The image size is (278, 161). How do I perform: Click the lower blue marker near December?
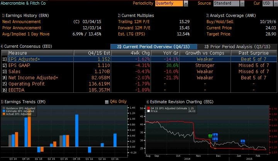pos(215,139)
